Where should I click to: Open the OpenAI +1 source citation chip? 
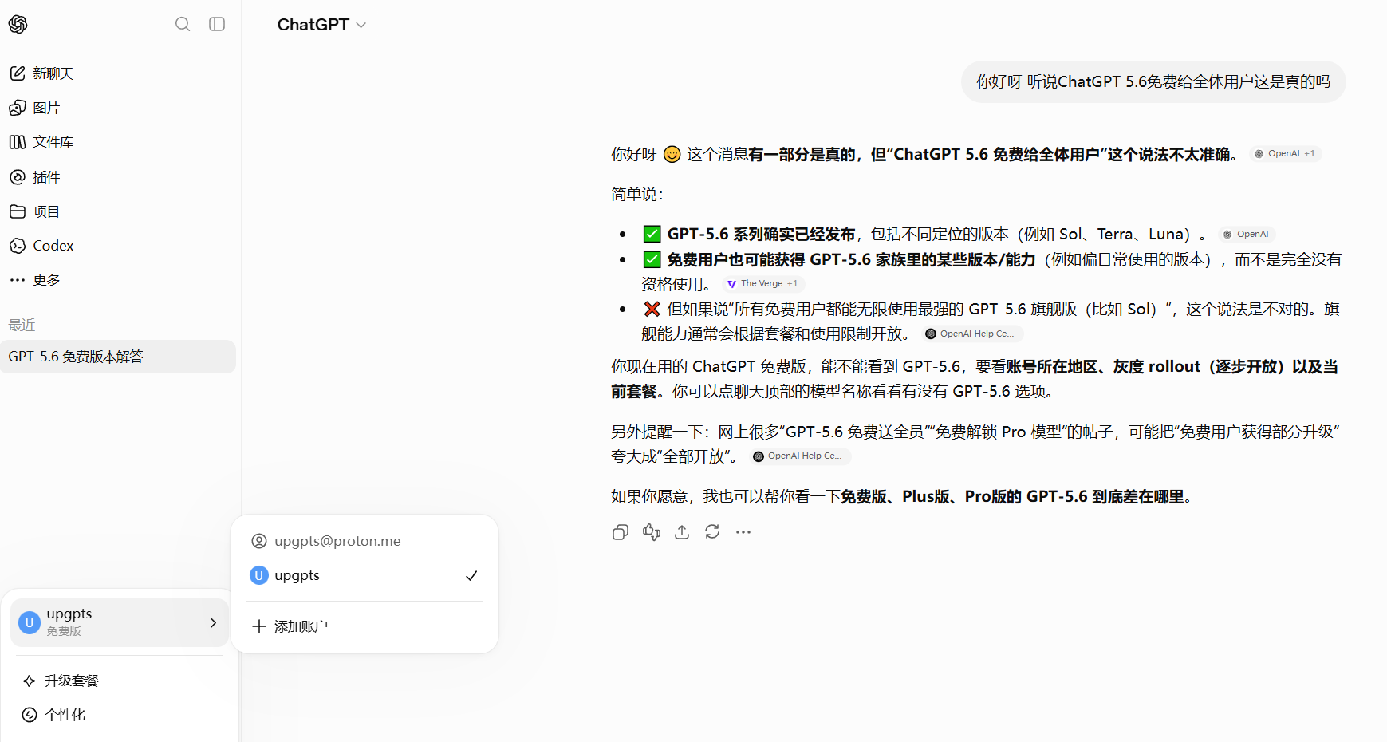[x=1285, y=154]
